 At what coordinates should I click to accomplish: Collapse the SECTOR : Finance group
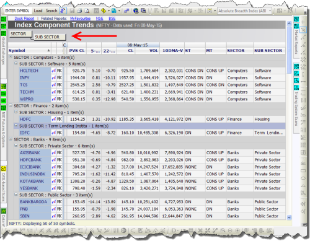pos(11,105)
